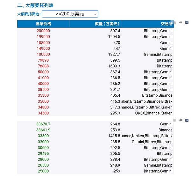
Task: Select the sell price 200000
Action: (43, 31)
